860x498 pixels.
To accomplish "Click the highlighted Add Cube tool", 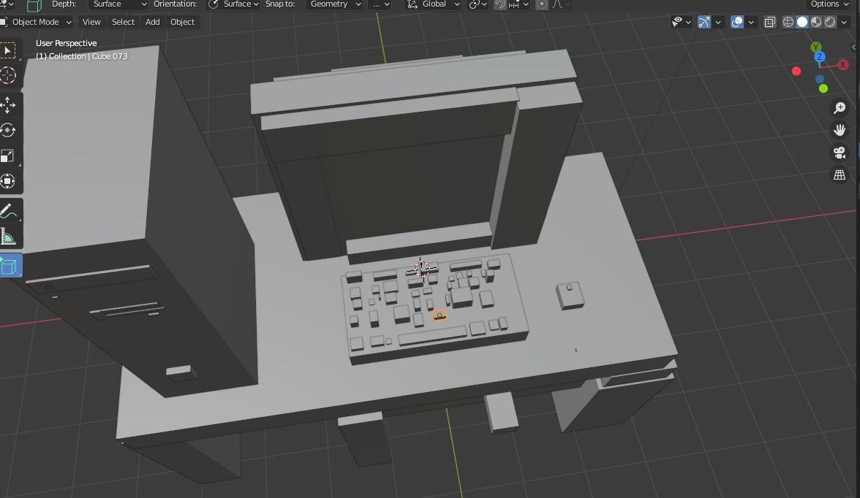I will click(x=10, y=267).
